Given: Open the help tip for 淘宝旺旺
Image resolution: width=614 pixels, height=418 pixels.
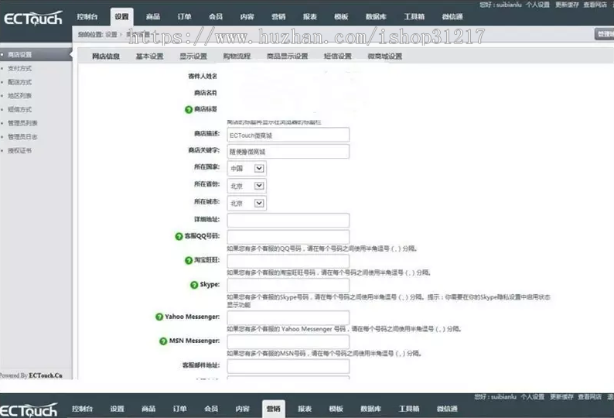Looking at the screenshot, I should 189,260.
